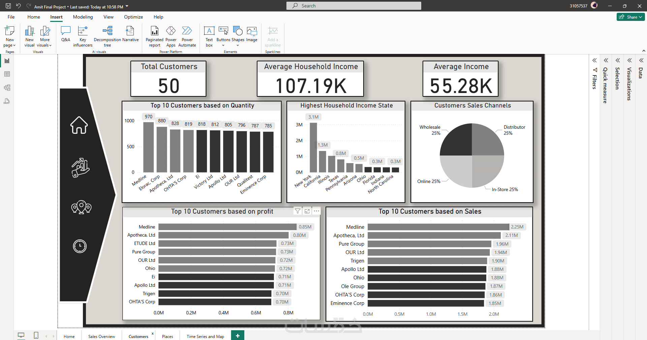The height and width of the screenshot is (340, 647).
Task: Switch to the Sales Overview page tab
Action: pyautogui.click(x=101, y=336)
